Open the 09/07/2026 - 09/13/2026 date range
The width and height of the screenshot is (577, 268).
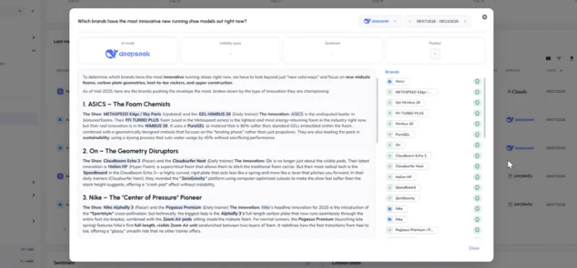437,22
